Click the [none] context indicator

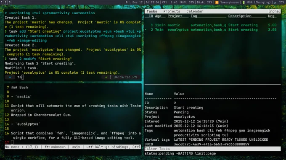click(274, 11)
